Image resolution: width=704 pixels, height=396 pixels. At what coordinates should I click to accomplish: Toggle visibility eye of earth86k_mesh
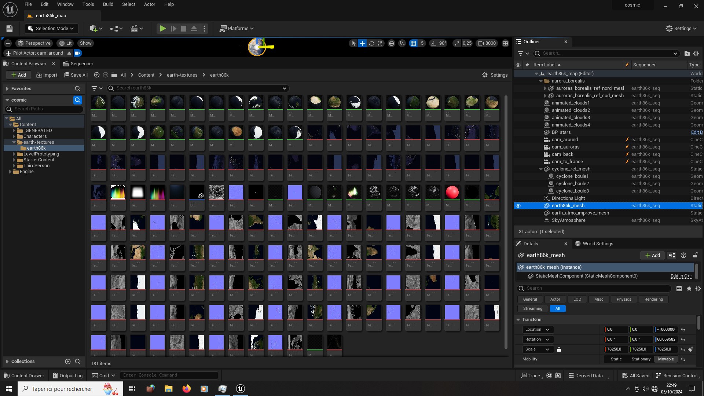click(x=518, y=206)
